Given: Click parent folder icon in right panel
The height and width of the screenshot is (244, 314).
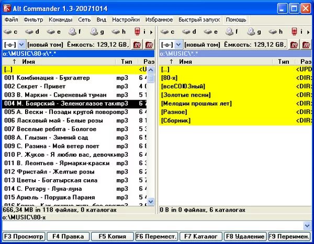Looking at the screenshot, I should pyautogui.click(x=306, y=44).
